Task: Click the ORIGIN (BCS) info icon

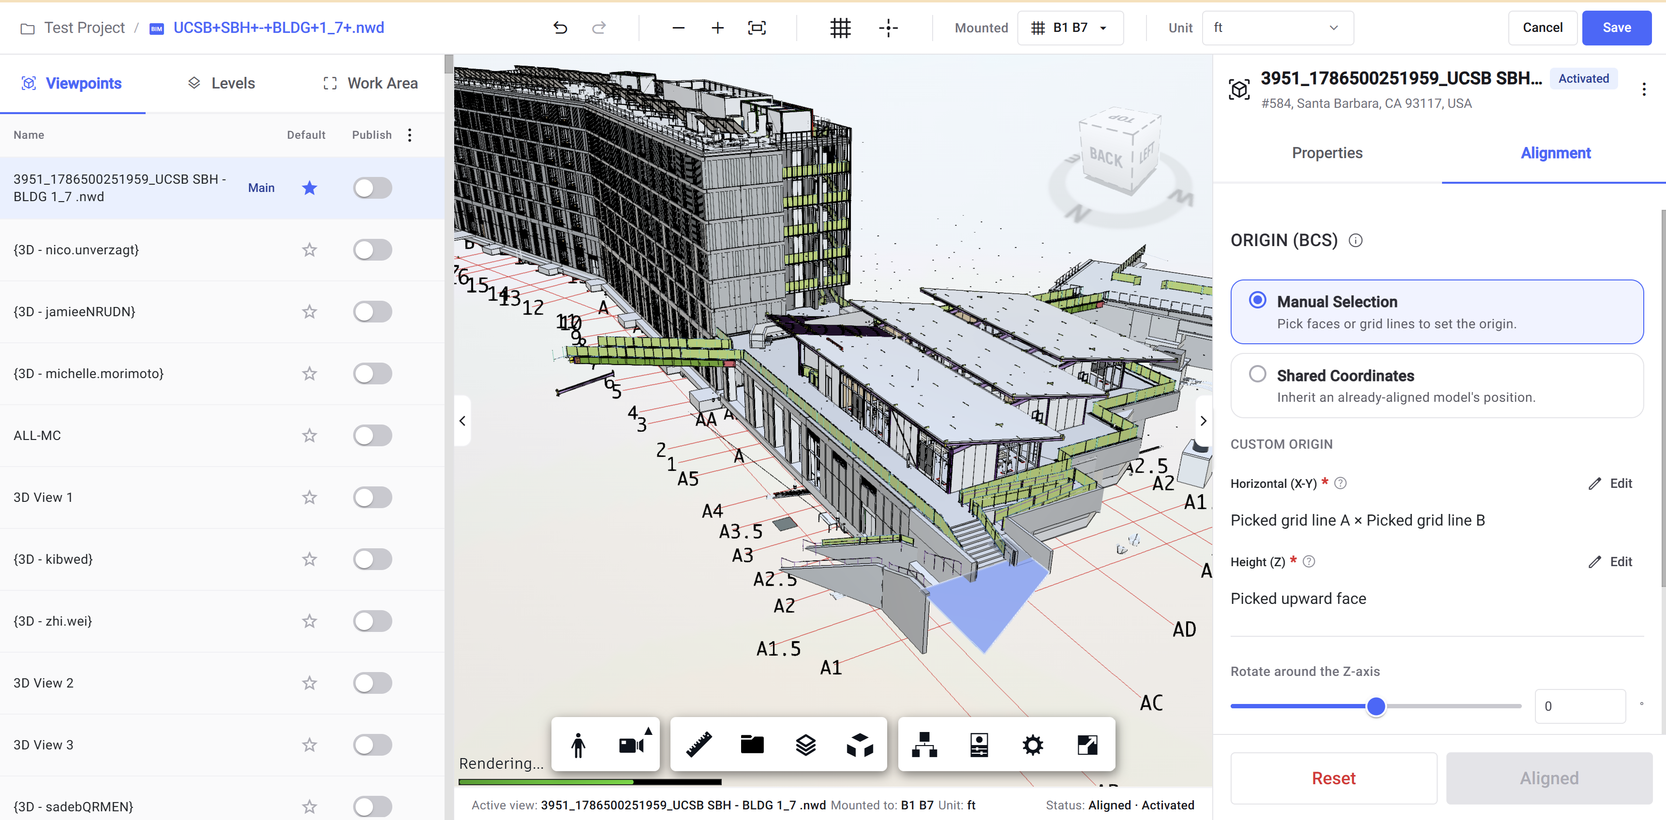Action: [1355, 240]
